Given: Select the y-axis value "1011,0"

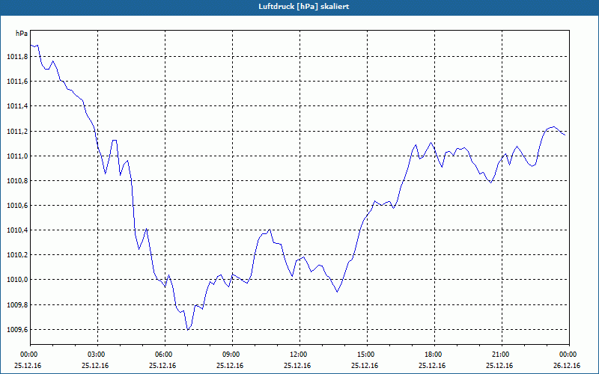Looking at the screenshot, I should click(x=17, y=156).
